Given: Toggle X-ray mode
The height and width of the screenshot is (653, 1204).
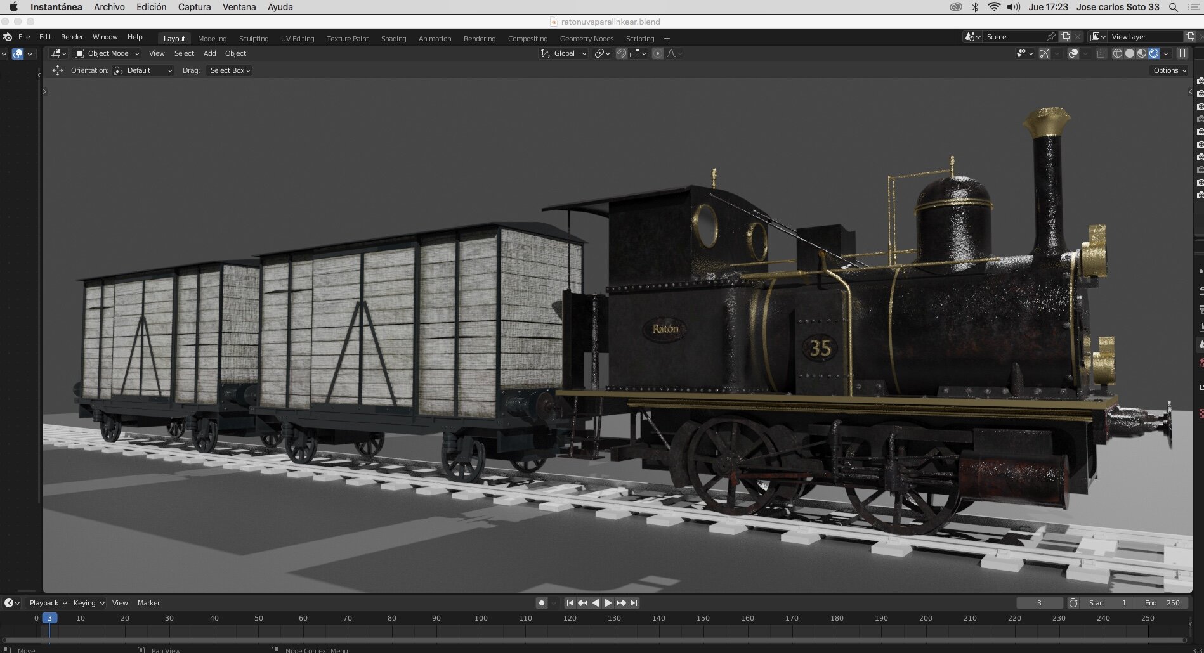Looking at the screenshot, I should [1101, 53].
